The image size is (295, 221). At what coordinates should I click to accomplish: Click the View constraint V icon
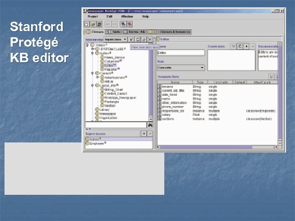pyautogui.click(x=234, y=46)
